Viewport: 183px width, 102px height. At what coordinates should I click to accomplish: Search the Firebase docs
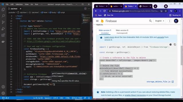(150, 21)
